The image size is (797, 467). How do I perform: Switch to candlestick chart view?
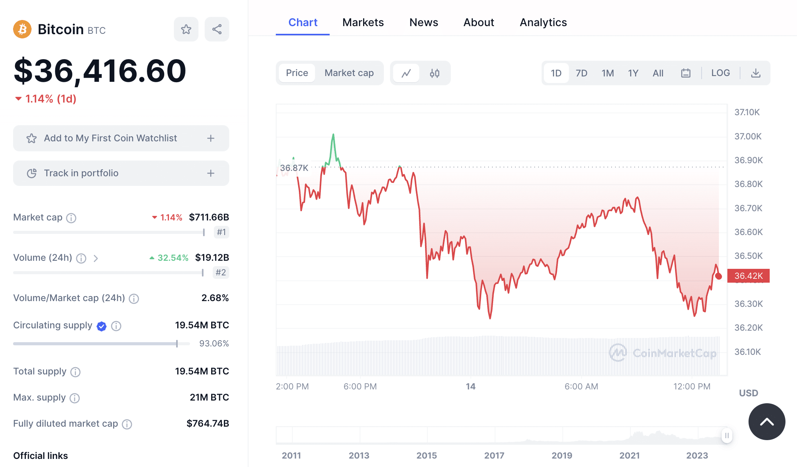pyautogui.click(x=435, y=73)
